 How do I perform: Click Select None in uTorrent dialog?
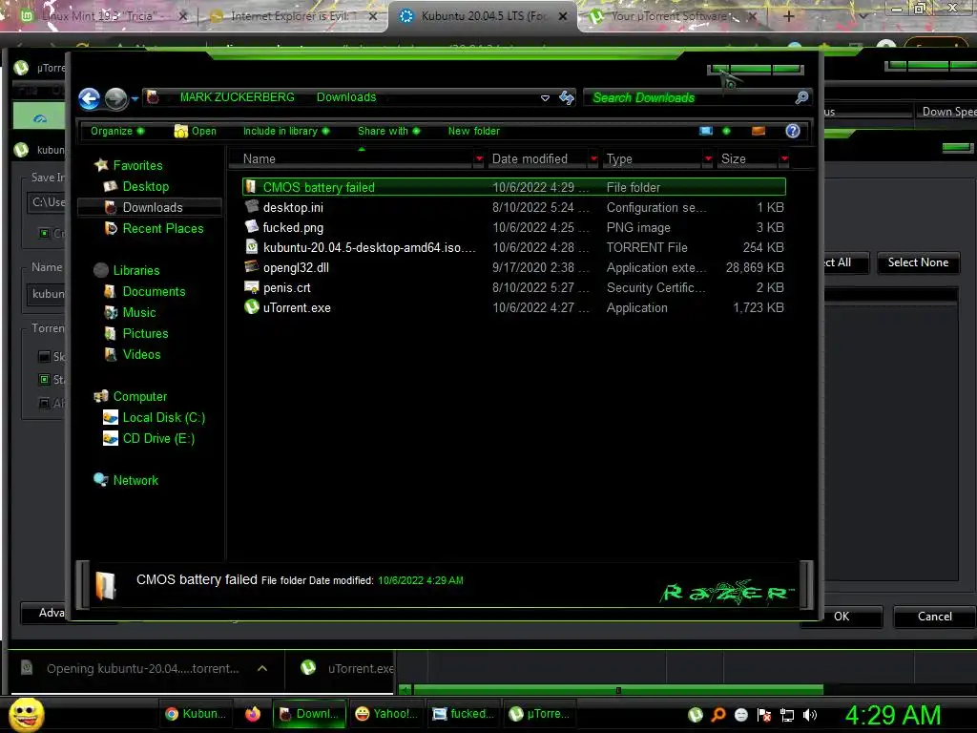click(x=918, y=262)
